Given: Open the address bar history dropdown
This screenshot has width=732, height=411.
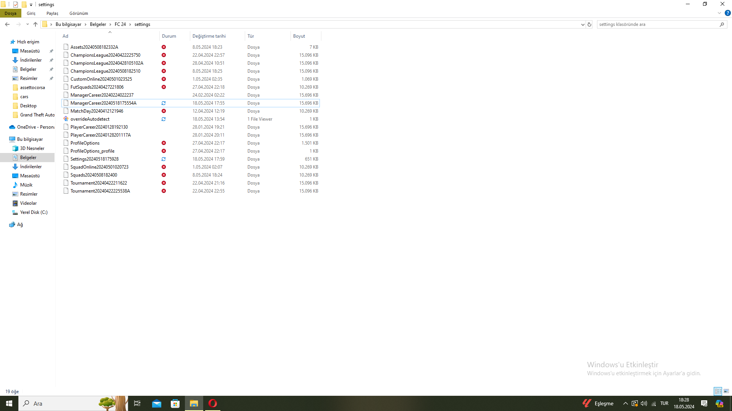Looking at the screenshot, I should [x=582, y=24].
